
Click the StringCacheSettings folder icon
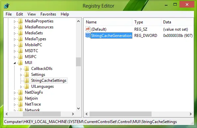pyautogui.click(x=27, y=80)
